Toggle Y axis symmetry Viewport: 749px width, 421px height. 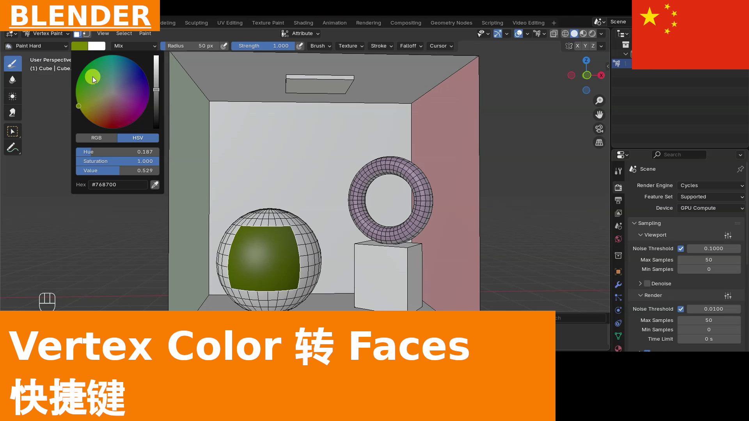(x=585, y=46)
